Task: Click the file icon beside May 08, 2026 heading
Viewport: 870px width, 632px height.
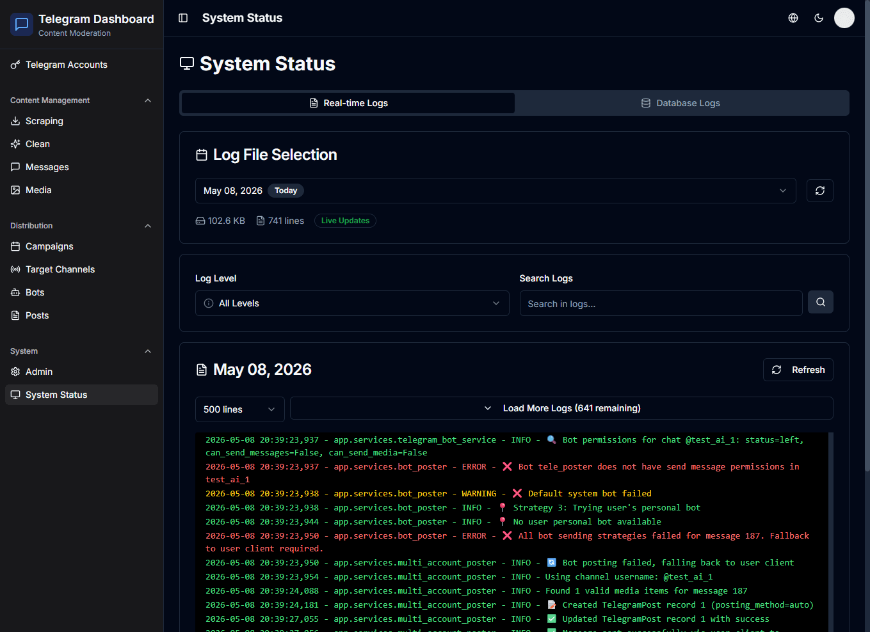Action: coord(202,370)
